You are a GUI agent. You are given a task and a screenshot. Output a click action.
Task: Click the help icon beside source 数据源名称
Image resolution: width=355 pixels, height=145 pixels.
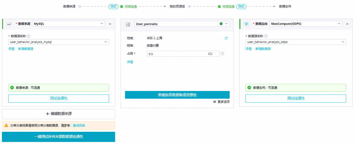pos(28,36)
